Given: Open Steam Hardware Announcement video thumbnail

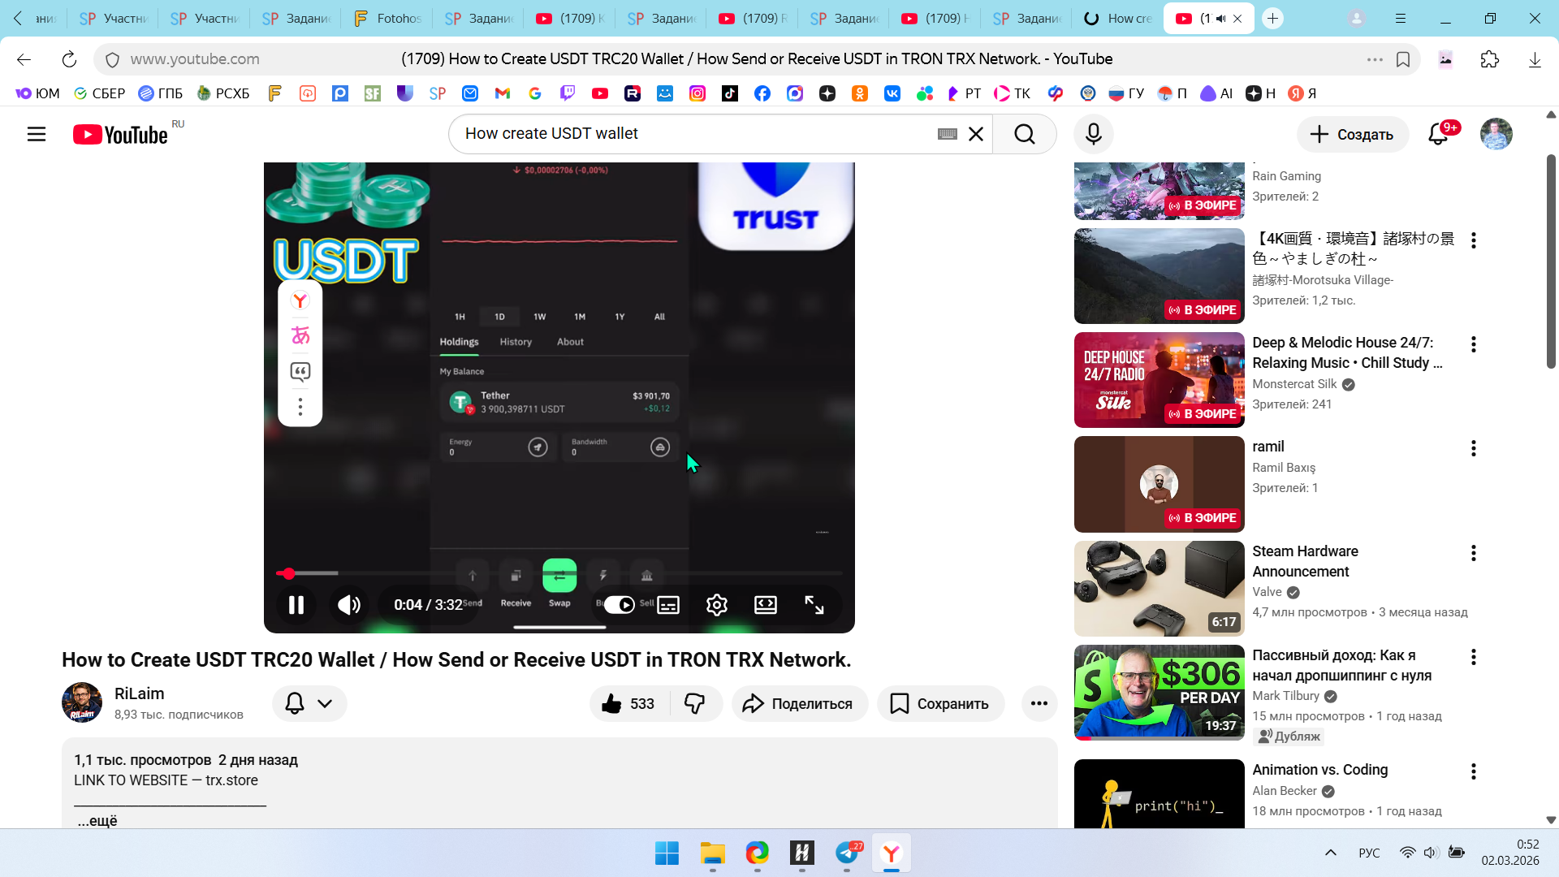Looking at the screenshot, I should pos(1159,588).
